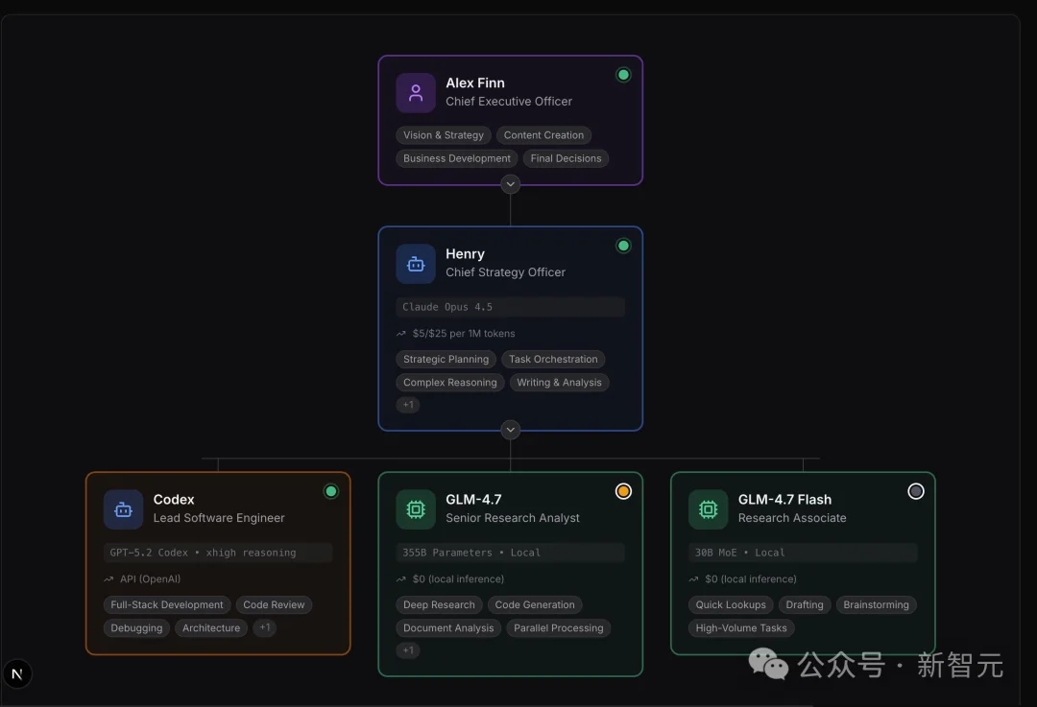Toggle GLM-4.7's orange status indicator
The width and height of the screenshot is (1037, 707).
623,490
